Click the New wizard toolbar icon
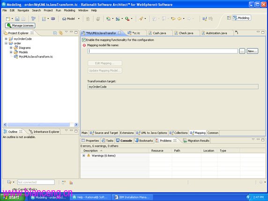The image size is (268, 201). tap(8, 19)
